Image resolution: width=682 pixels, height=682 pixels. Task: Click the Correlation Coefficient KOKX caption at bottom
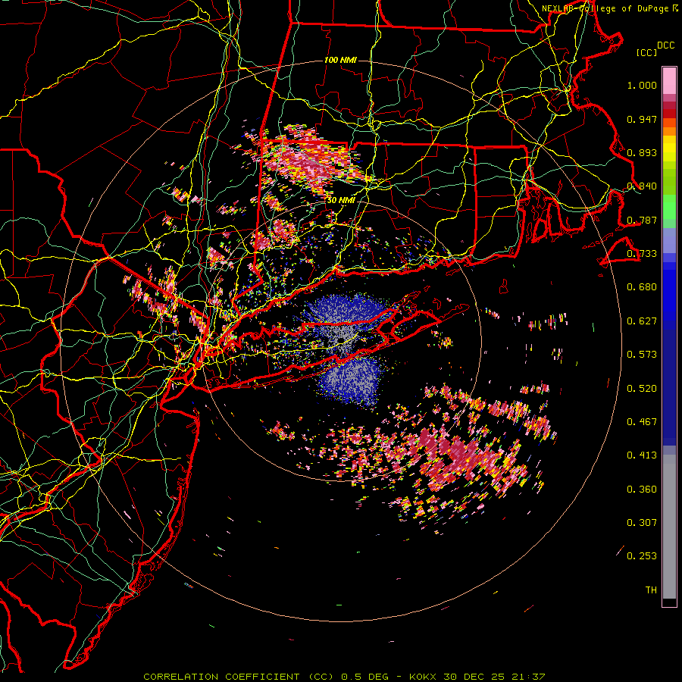[x=344, y=677]
